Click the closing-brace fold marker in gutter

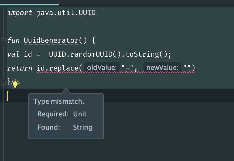(x=3, y=82)
